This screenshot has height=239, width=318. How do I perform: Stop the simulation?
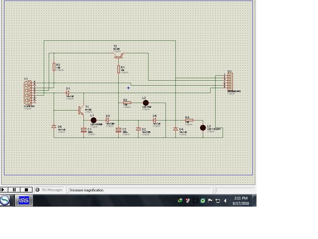click(x=26, y=190)
